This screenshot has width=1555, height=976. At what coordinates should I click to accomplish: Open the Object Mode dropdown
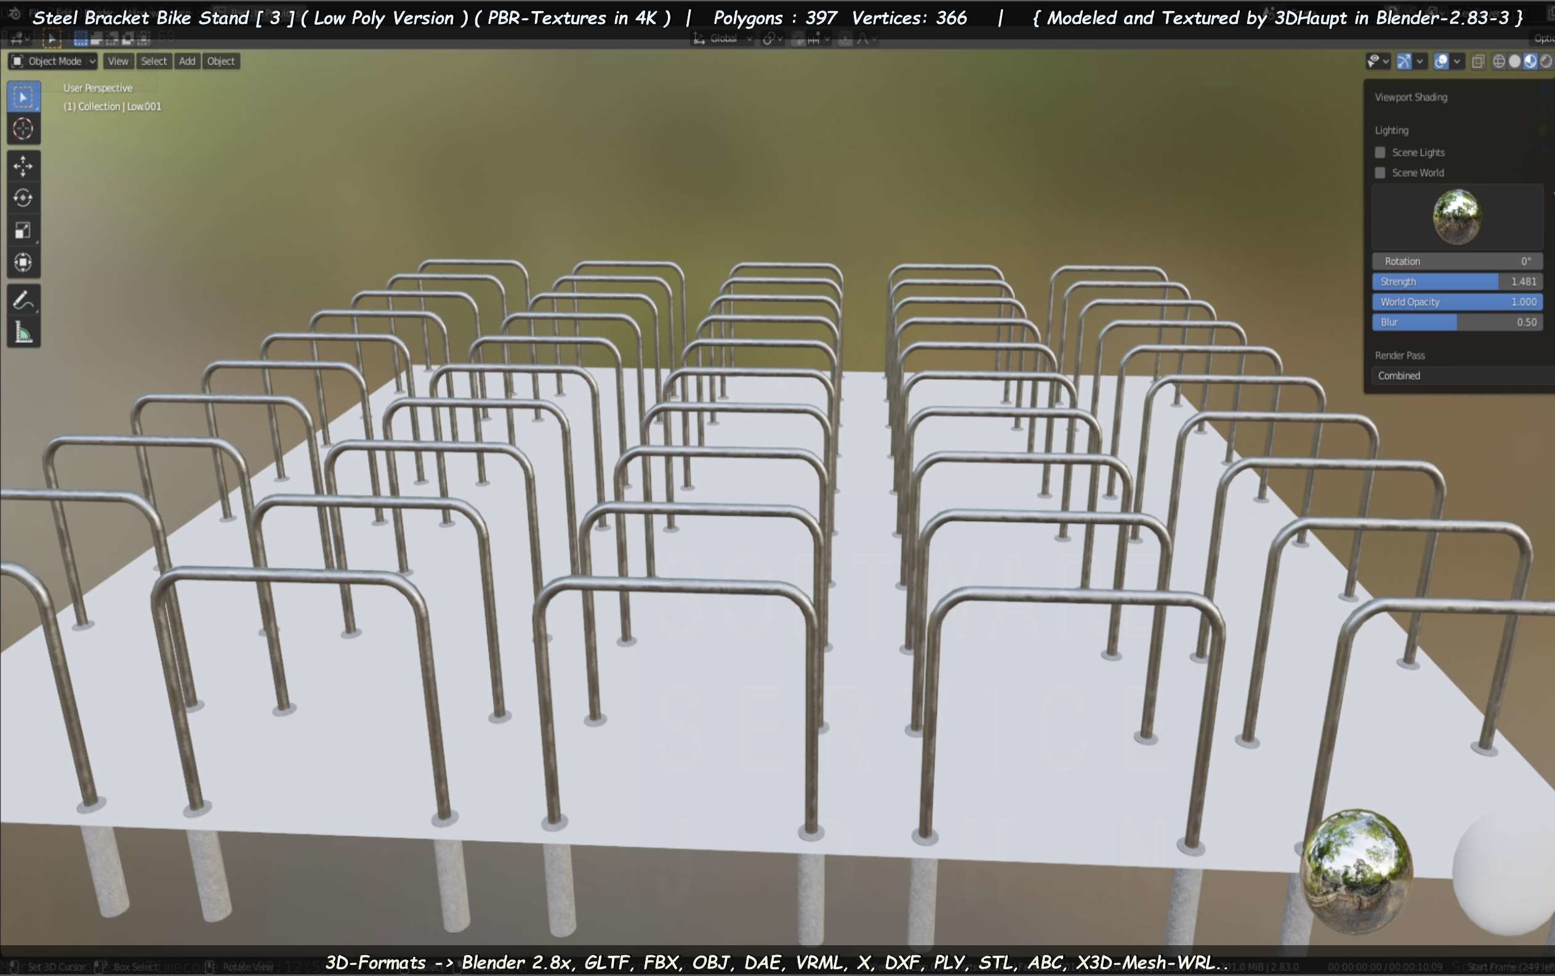[x=53, y=62]
